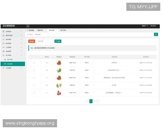The image size is (163, 130).
Task: Click the 菜单管理 grid icon in sidebar
Action: (4, 31)
